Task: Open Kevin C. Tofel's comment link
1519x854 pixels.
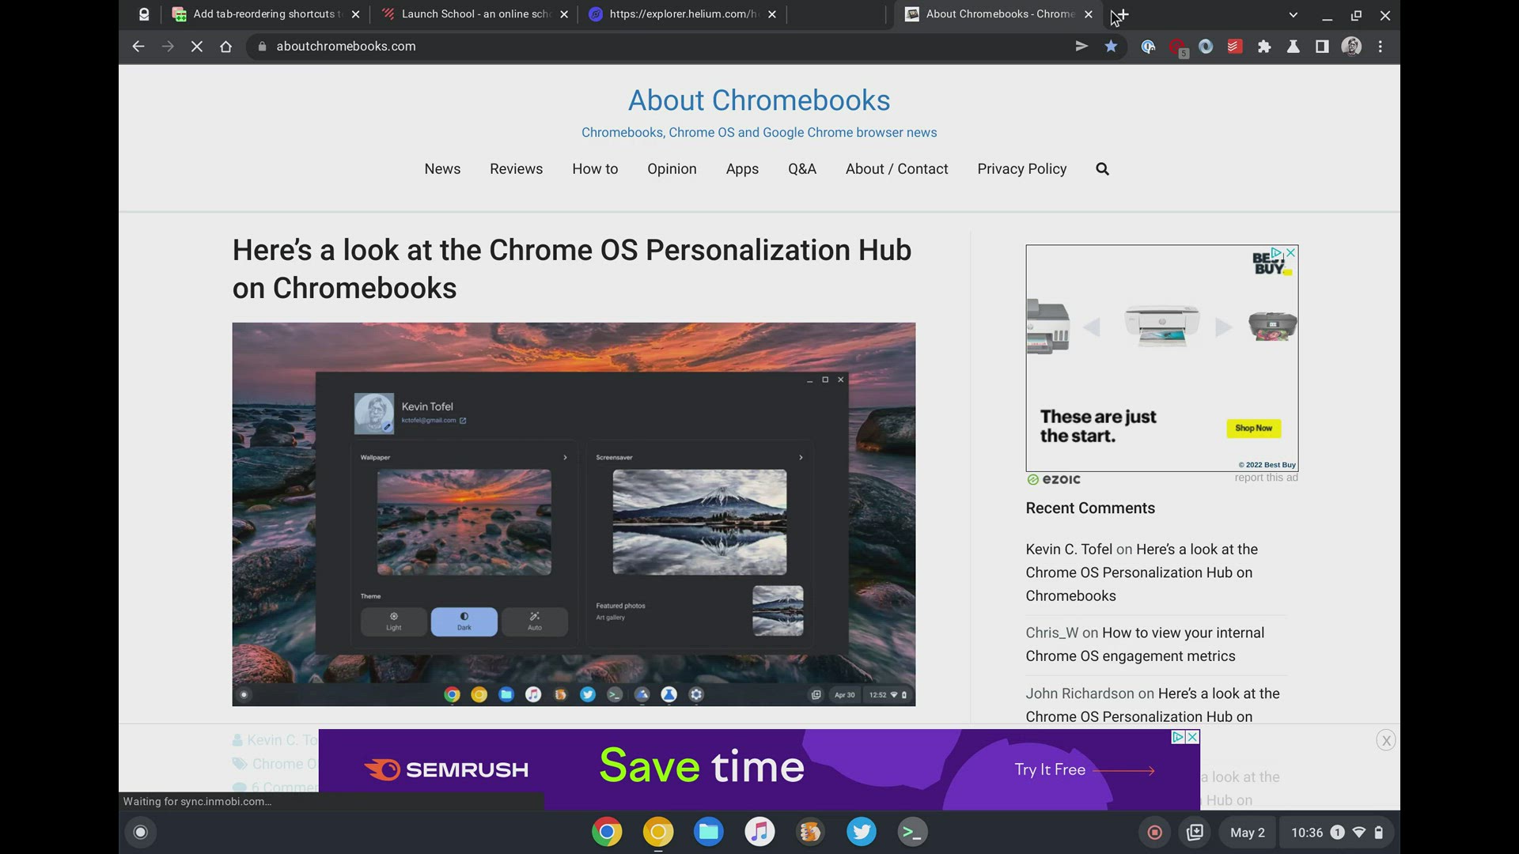Action: tap(1142, 572)
